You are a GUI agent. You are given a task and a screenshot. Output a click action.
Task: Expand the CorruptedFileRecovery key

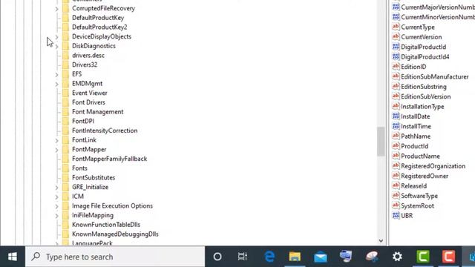pos(56,8)
